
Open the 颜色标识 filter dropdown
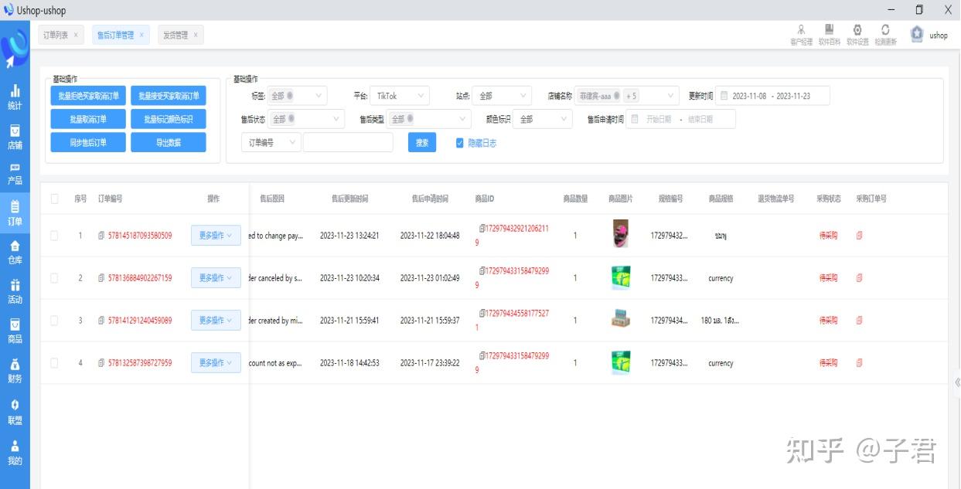(542, 120)
